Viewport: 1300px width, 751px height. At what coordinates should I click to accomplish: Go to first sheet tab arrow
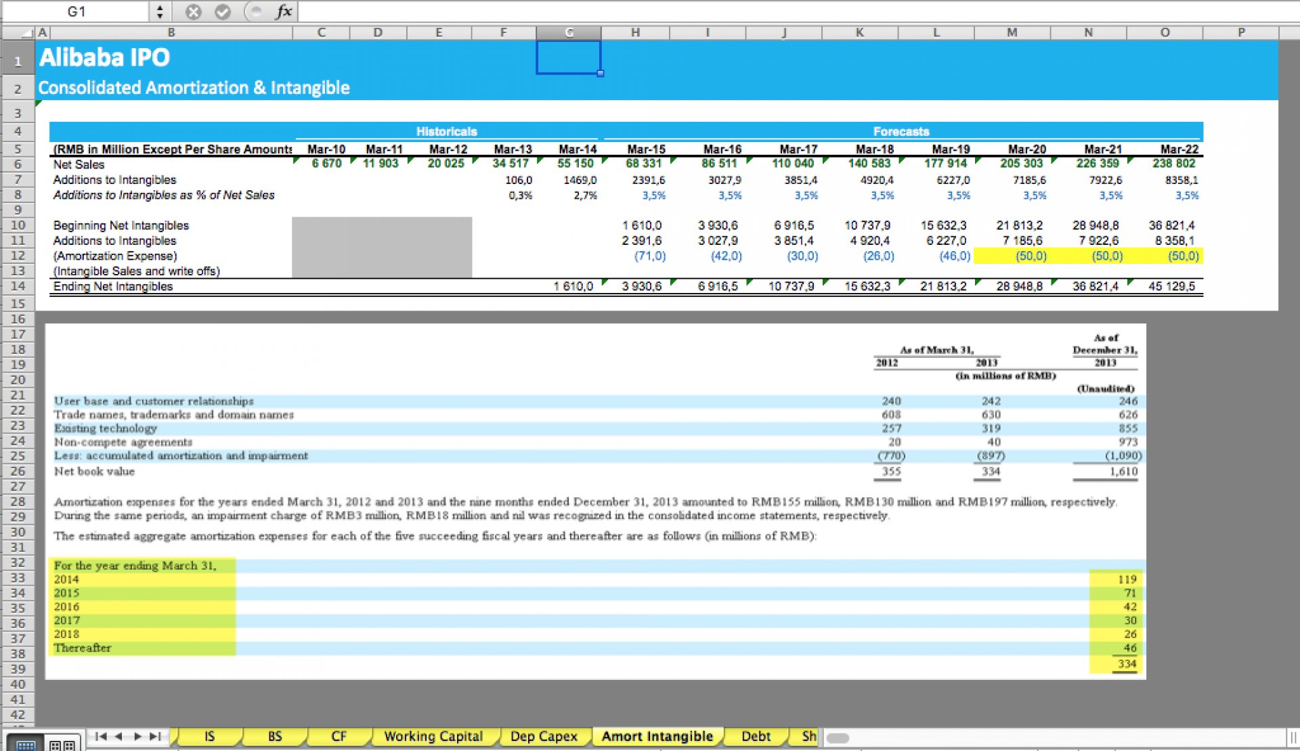coord(101,736)
